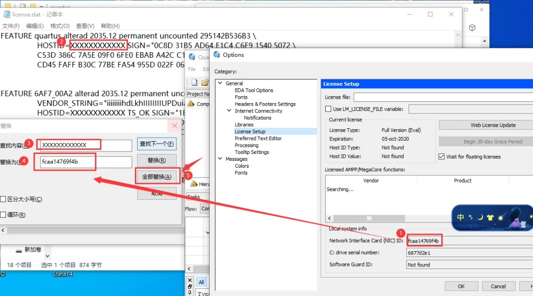The image size is (533, 296).
Task: Open the Flow dropdown in Quartus
Action: (x=205, y=209)
